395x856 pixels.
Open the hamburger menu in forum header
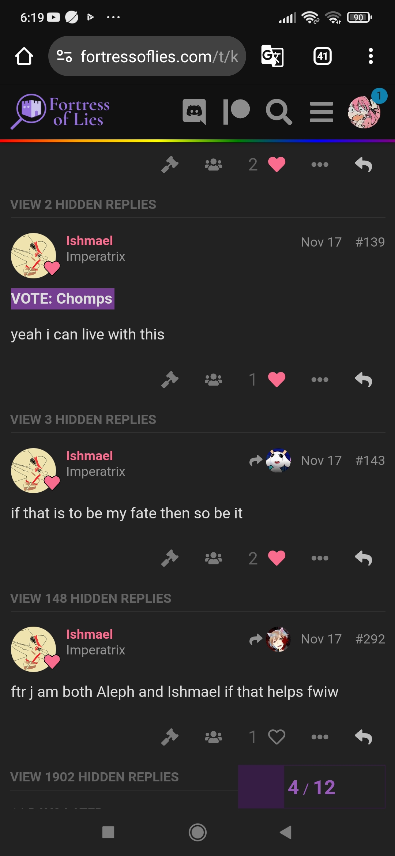321,112
